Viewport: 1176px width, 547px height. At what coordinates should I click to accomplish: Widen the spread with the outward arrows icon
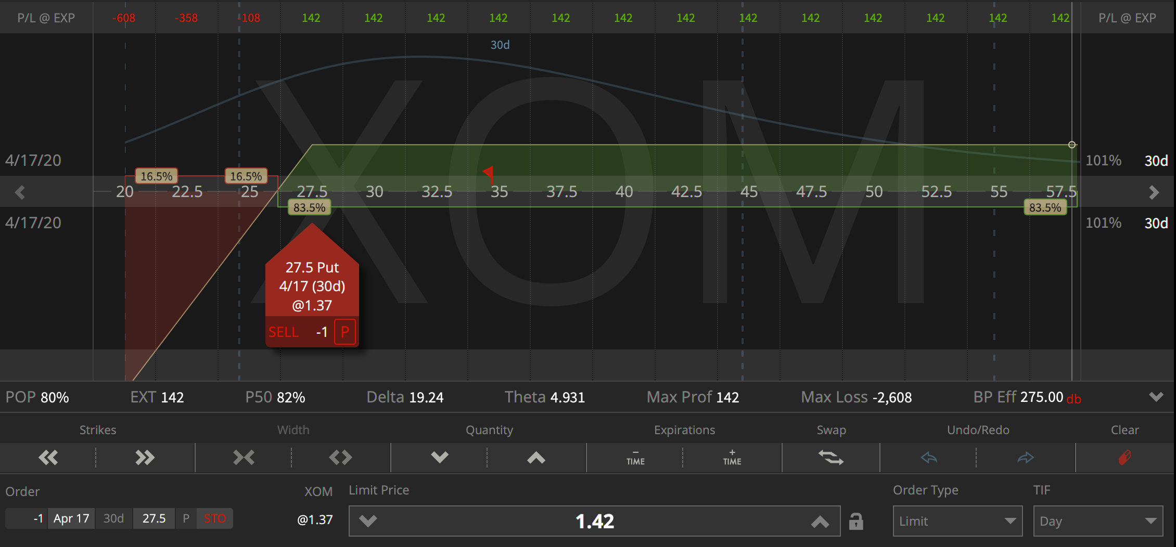341,458
